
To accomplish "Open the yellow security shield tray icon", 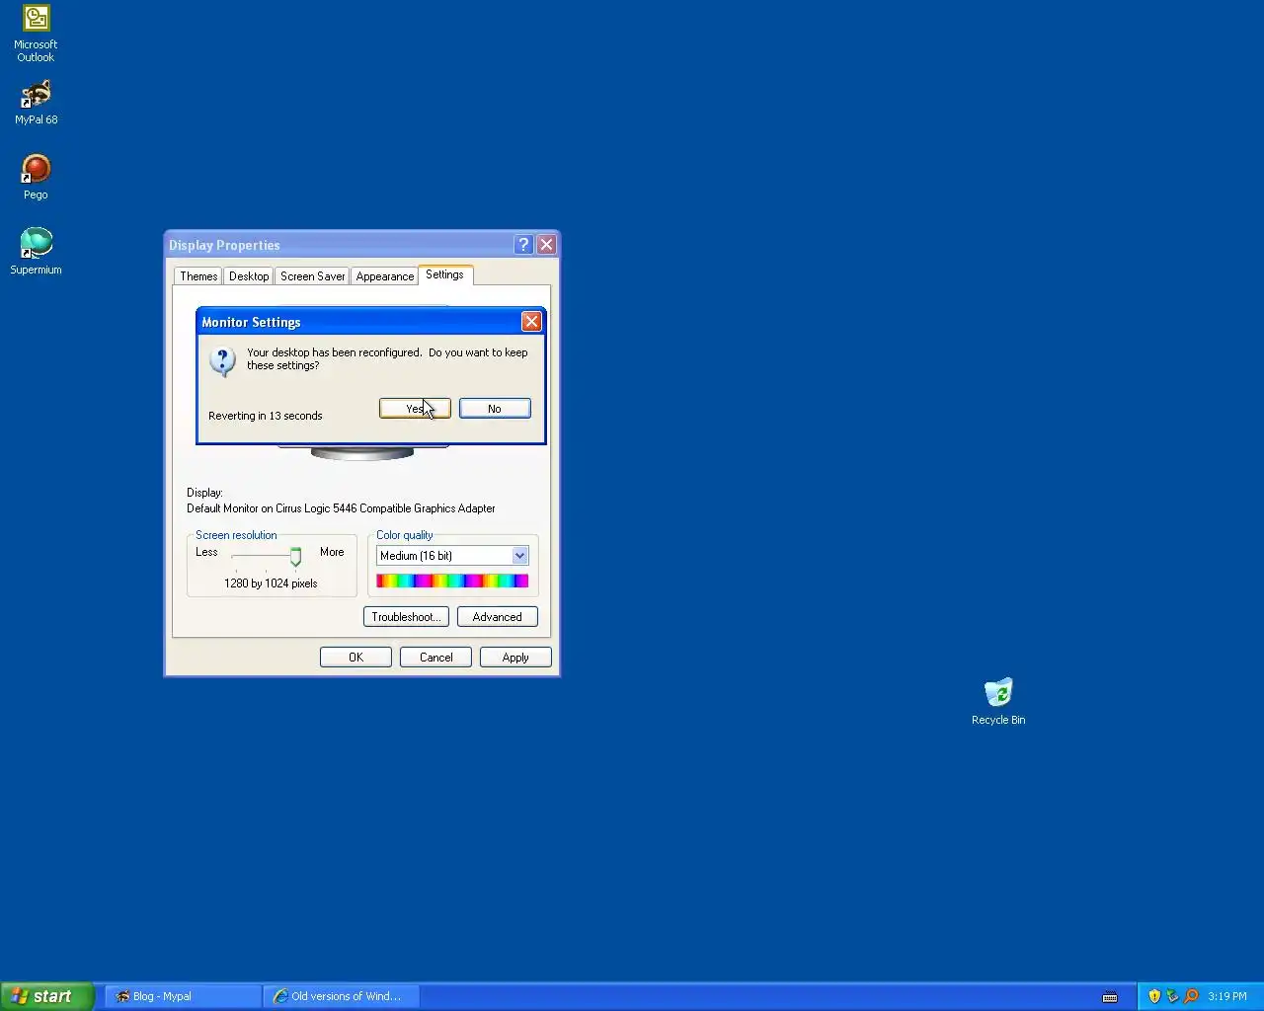I will [x=1154, y=996].
